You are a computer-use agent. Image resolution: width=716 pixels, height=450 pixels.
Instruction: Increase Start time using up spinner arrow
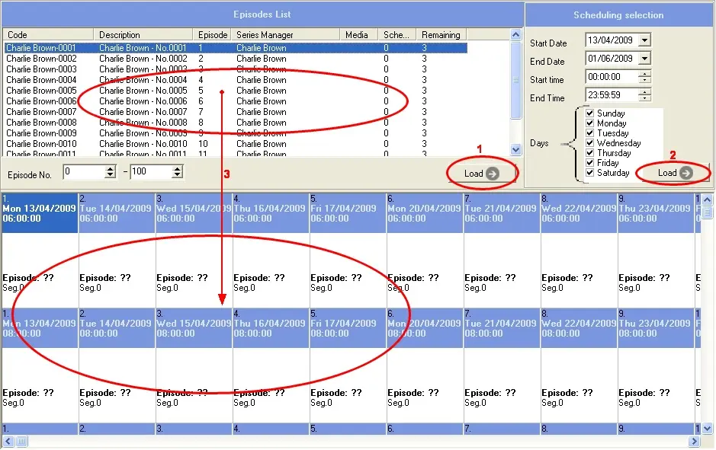(x=645, y=74)
